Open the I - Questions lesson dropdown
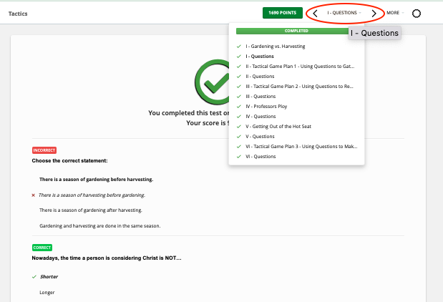This screenshot has height=302, width=443. coord(344,13)
